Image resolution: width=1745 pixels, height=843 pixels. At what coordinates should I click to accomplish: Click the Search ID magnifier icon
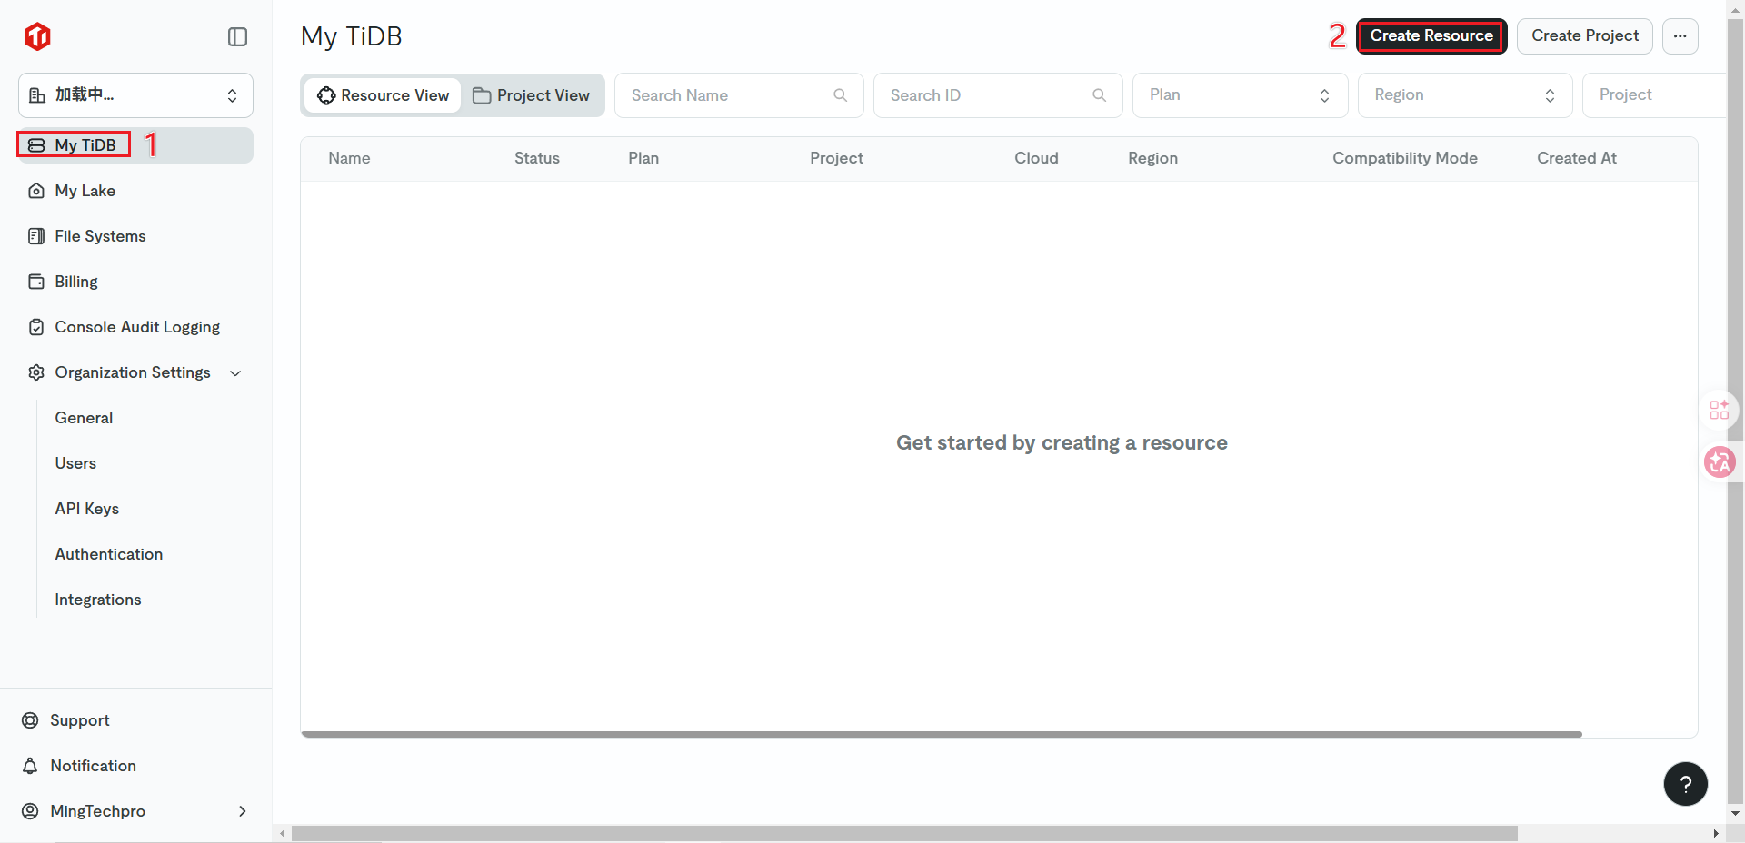pyautogui.click(x=1099, y=95)
